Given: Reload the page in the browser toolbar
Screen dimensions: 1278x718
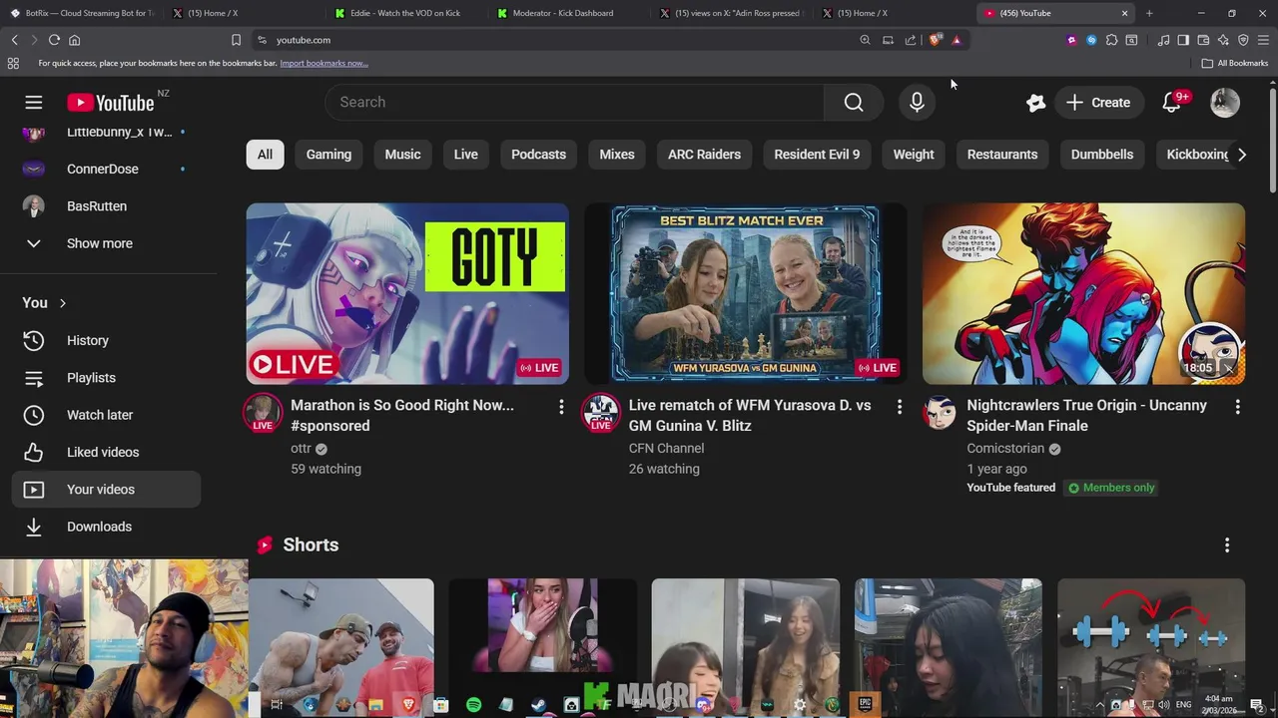Looking at the screenshot, I should (x=54, y=40).
